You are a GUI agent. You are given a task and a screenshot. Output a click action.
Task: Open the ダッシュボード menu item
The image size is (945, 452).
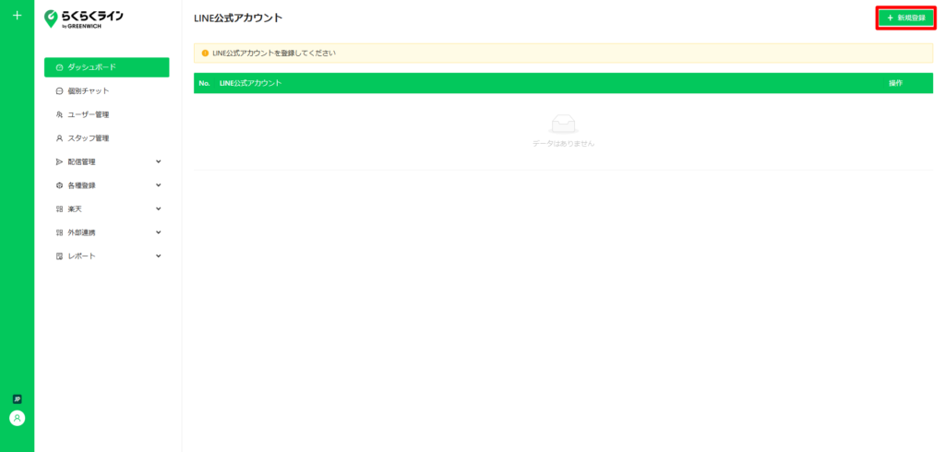click(x=107, y=67)
